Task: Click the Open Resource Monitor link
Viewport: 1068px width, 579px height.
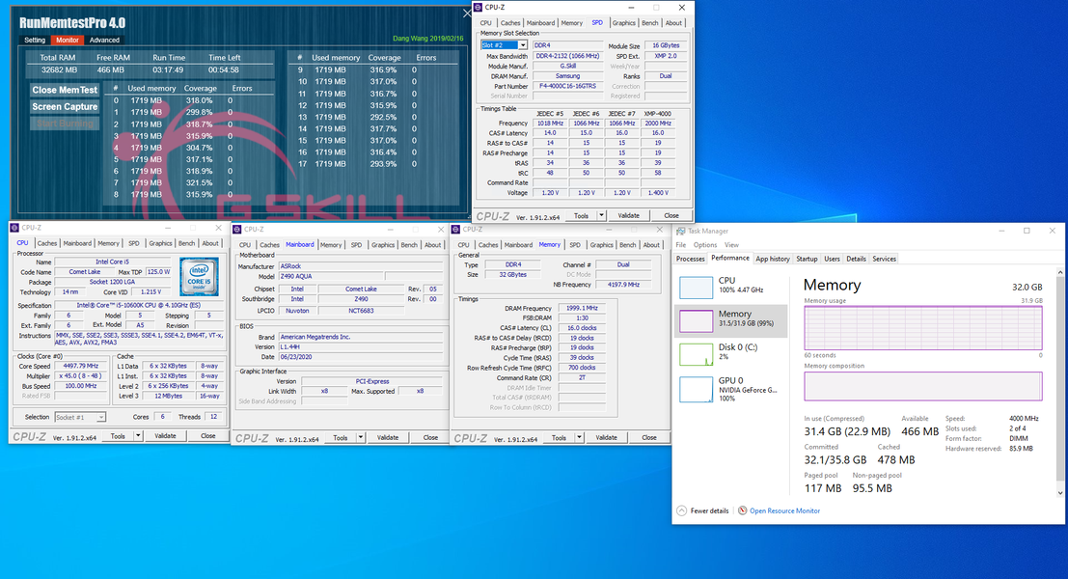Action: point(784,510)
